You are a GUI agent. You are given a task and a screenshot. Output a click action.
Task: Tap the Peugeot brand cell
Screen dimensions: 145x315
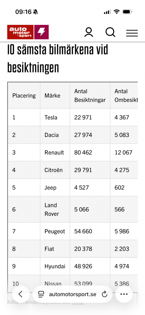[x=55, y=231]
